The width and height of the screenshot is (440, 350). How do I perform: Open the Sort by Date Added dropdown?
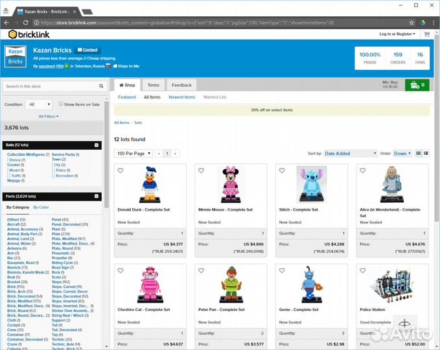click(x=350, y=154)
